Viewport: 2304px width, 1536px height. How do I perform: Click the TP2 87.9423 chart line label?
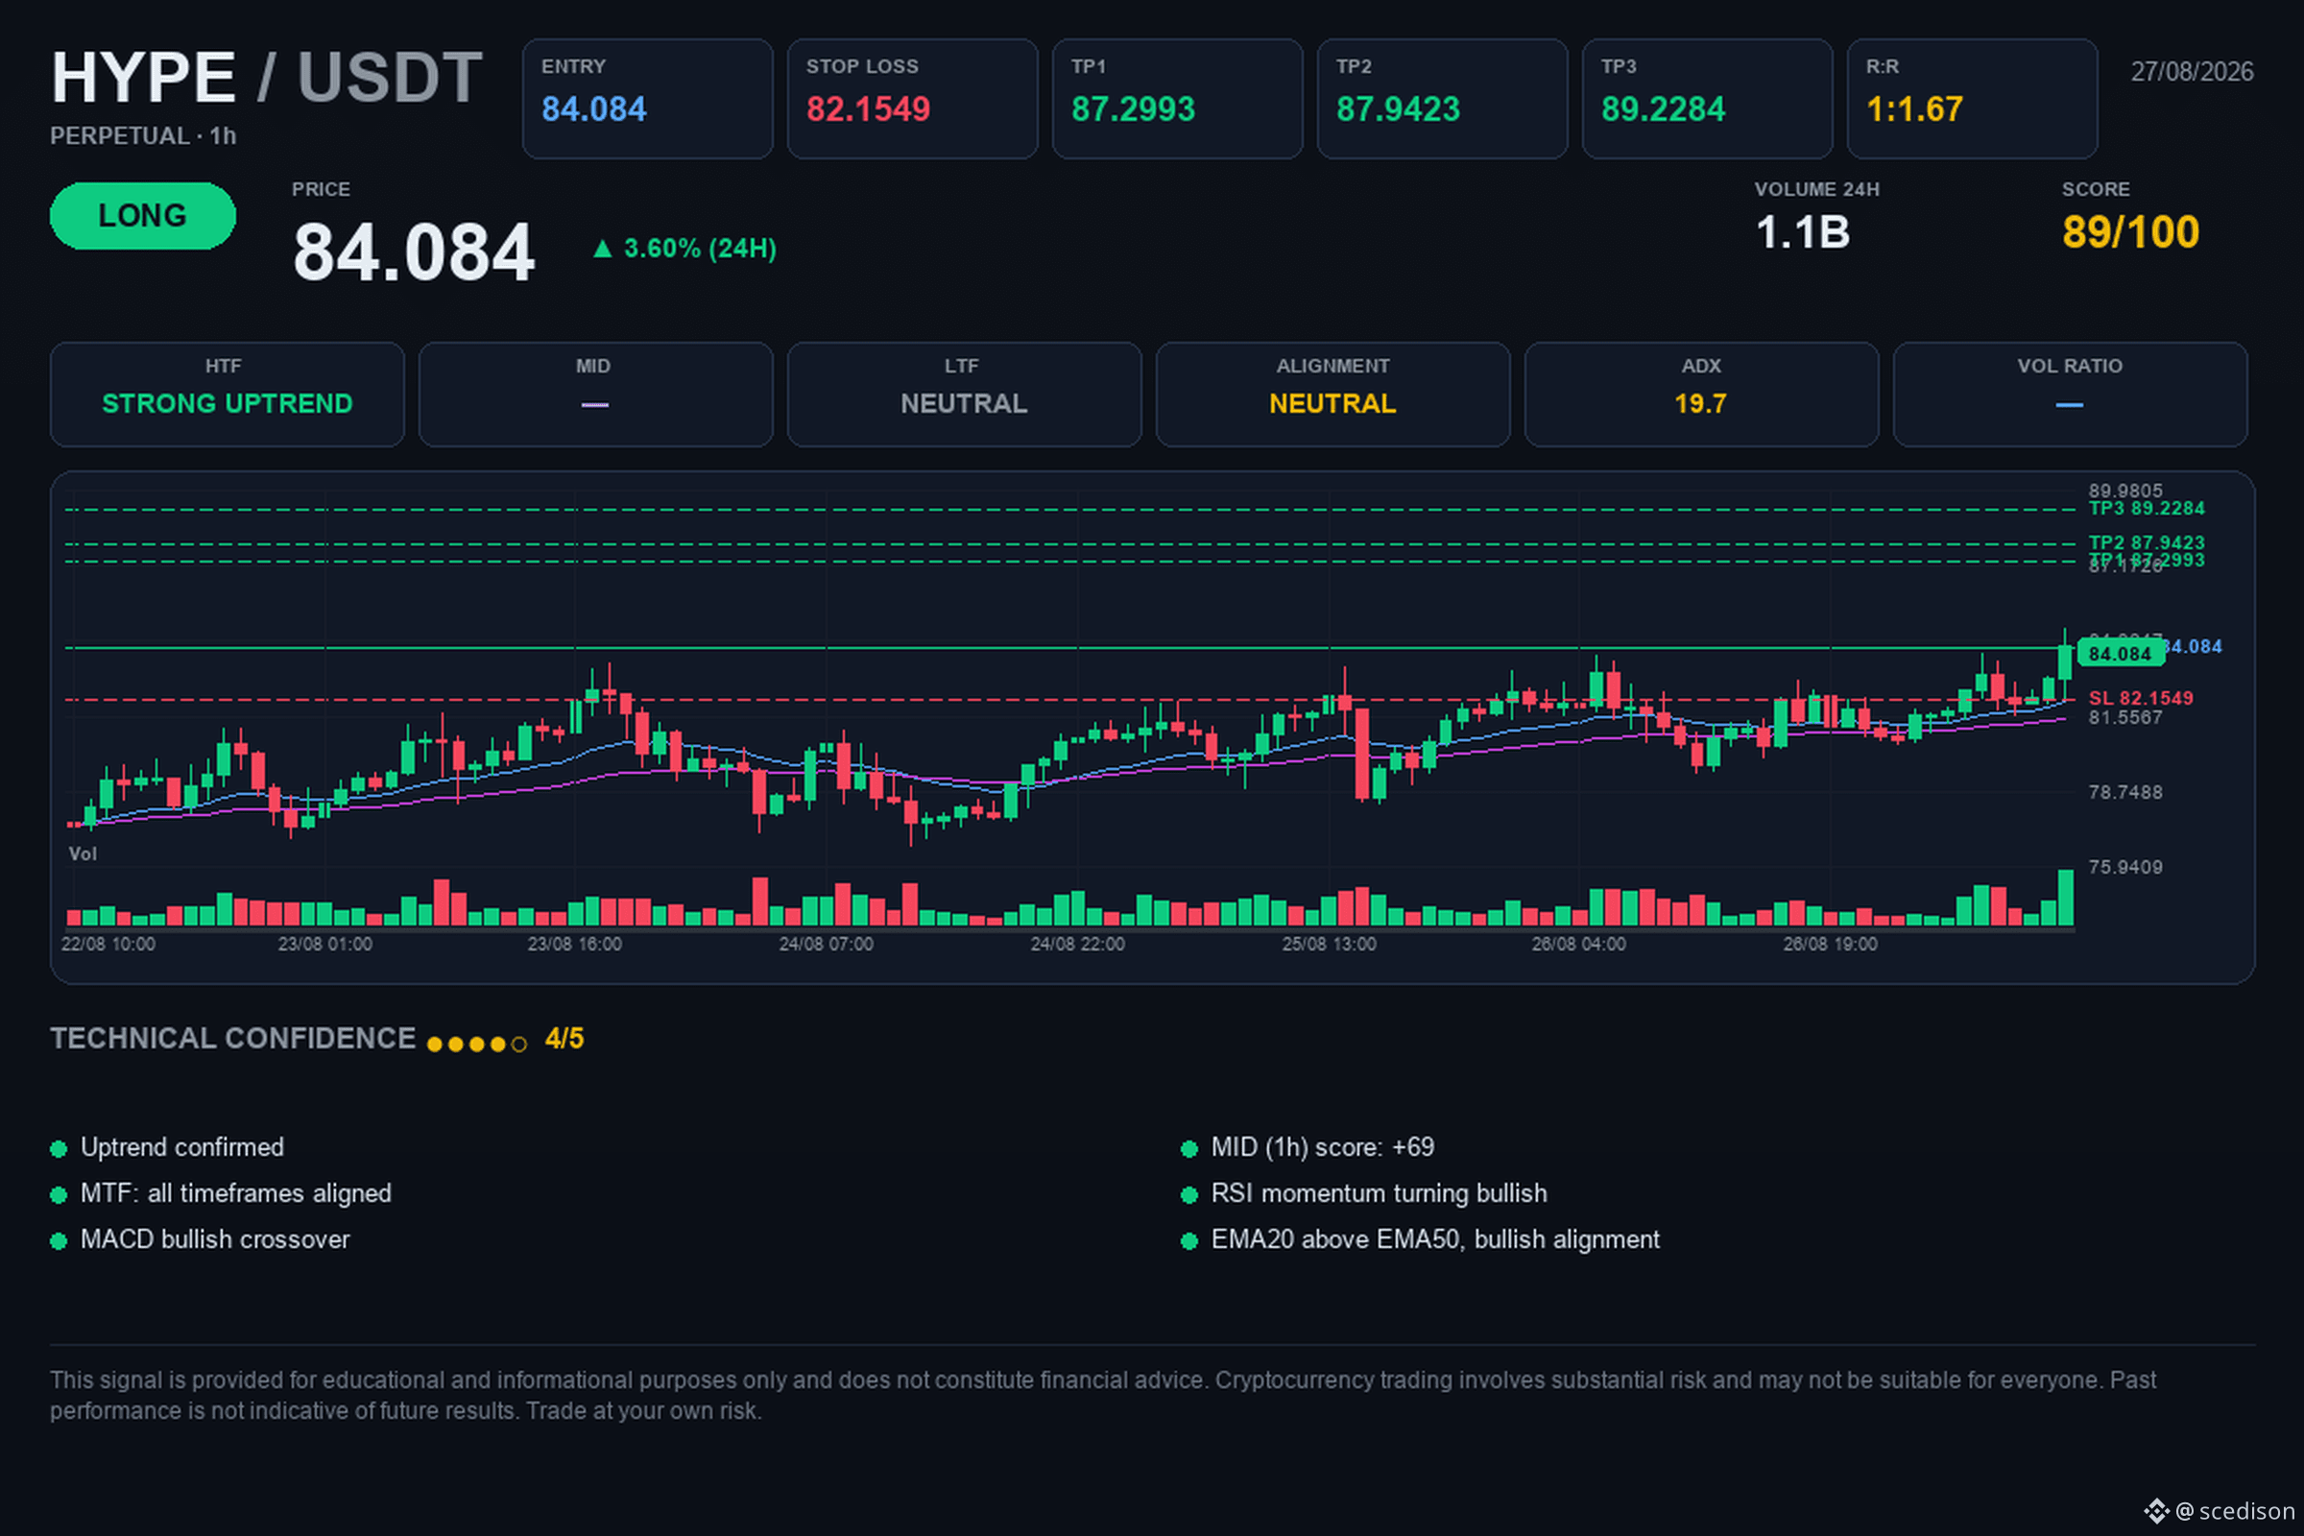click(2147, 542)
